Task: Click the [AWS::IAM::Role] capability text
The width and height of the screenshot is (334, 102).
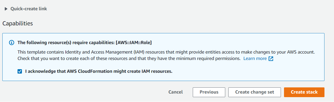Action: click(x=134, y=43)
